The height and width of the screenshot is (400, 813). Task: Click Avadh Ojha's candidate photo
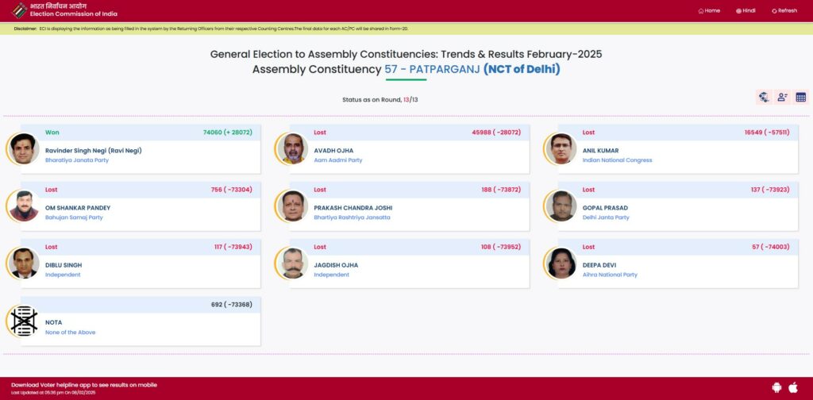coord(292,148)
